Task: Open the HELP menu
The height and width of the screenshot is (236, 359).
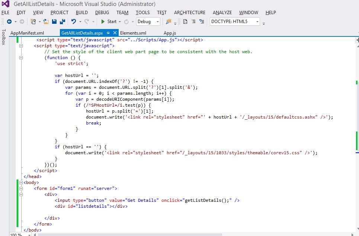Action: tap(270, 13)
